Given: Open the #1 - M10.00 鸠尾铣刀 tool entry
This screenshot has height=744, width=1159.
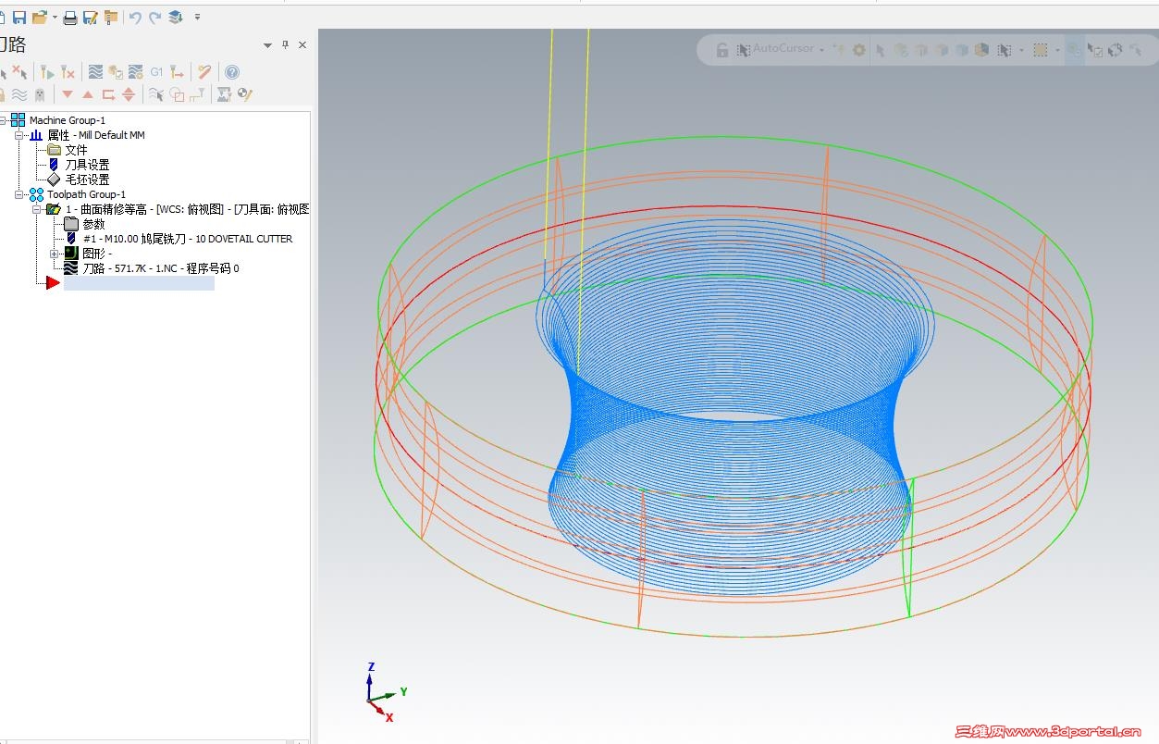Looking at the screenshot, I should tap(188, 239).
